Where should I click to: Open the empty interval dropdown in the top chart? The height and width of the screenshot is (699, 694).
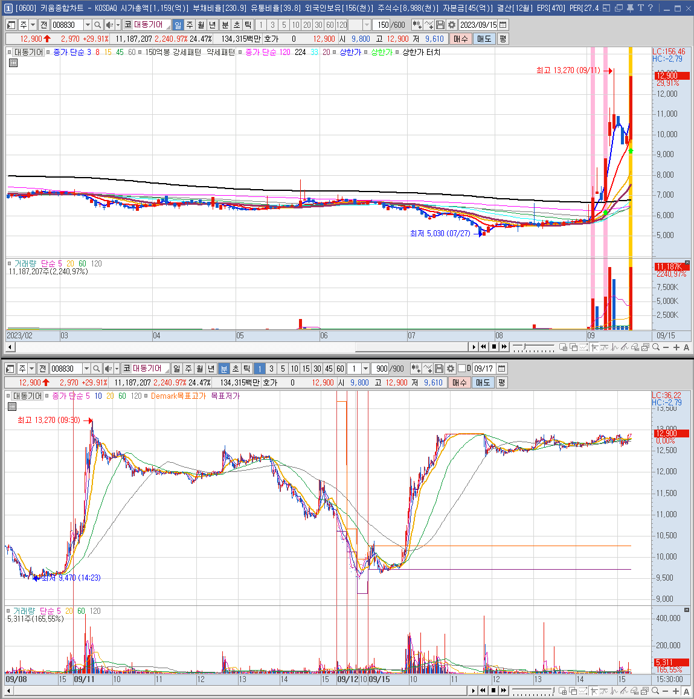[x=367, y=25]
